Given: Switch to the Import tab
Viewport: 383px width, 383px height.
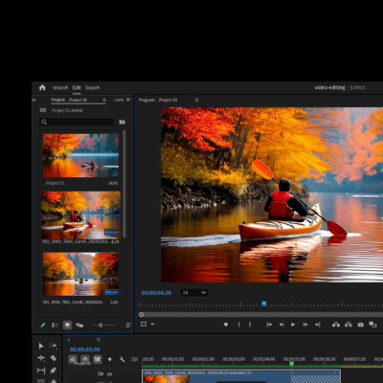Looking at the screenshot, I should coord(60,87).
